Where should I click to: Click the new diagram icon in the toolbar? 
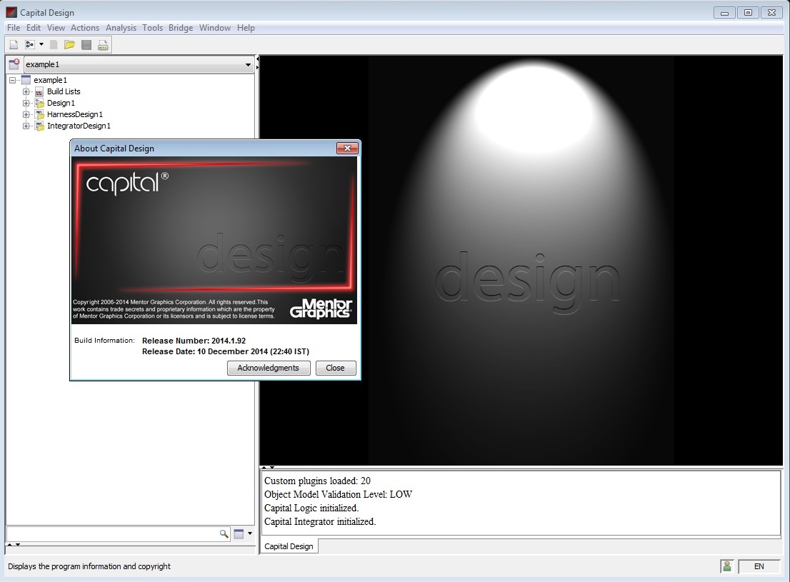(30, 45)
